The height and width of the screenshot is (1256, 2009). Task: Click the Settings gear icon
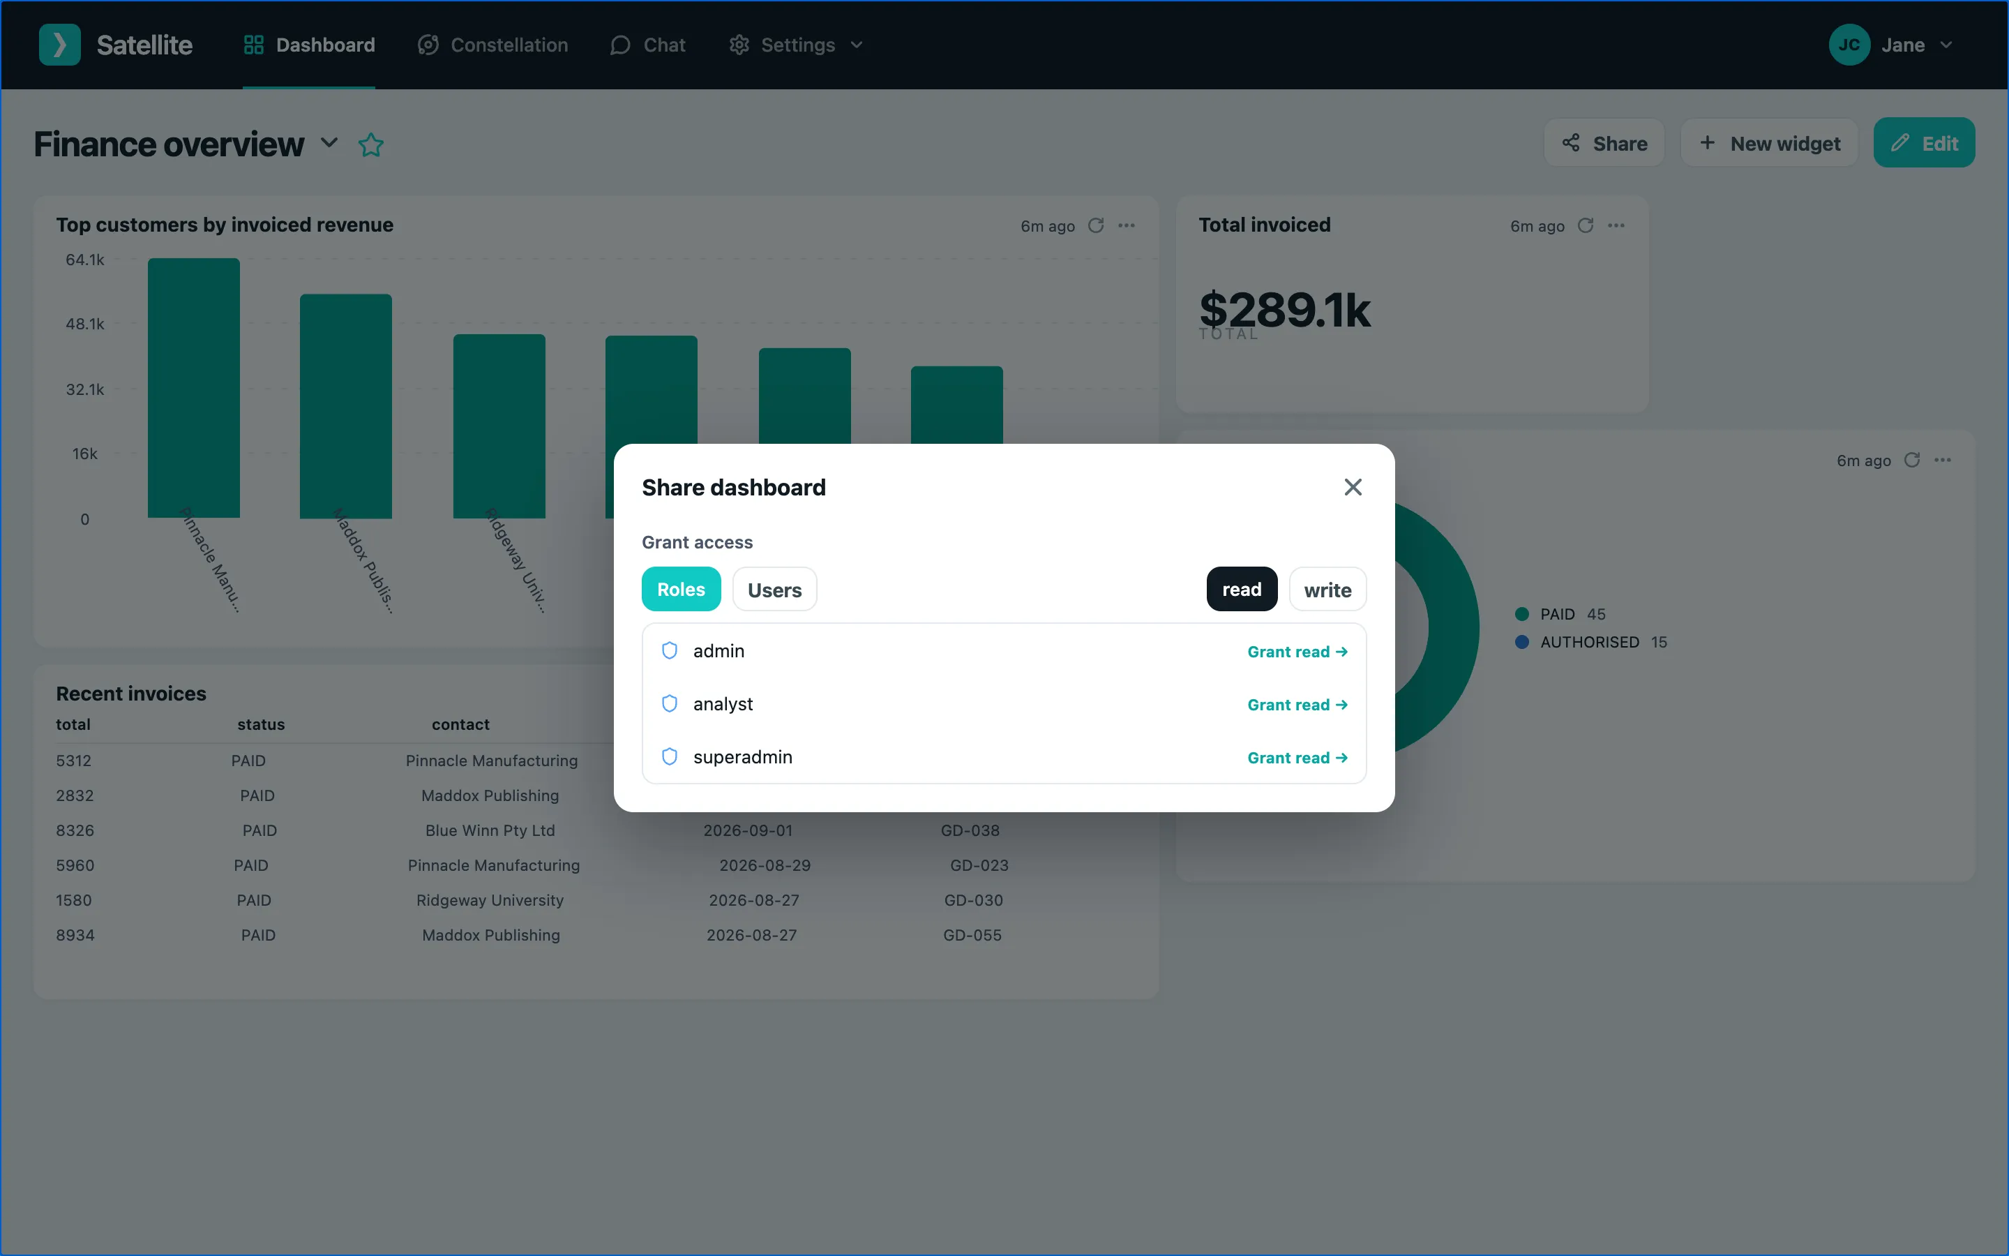739,45
